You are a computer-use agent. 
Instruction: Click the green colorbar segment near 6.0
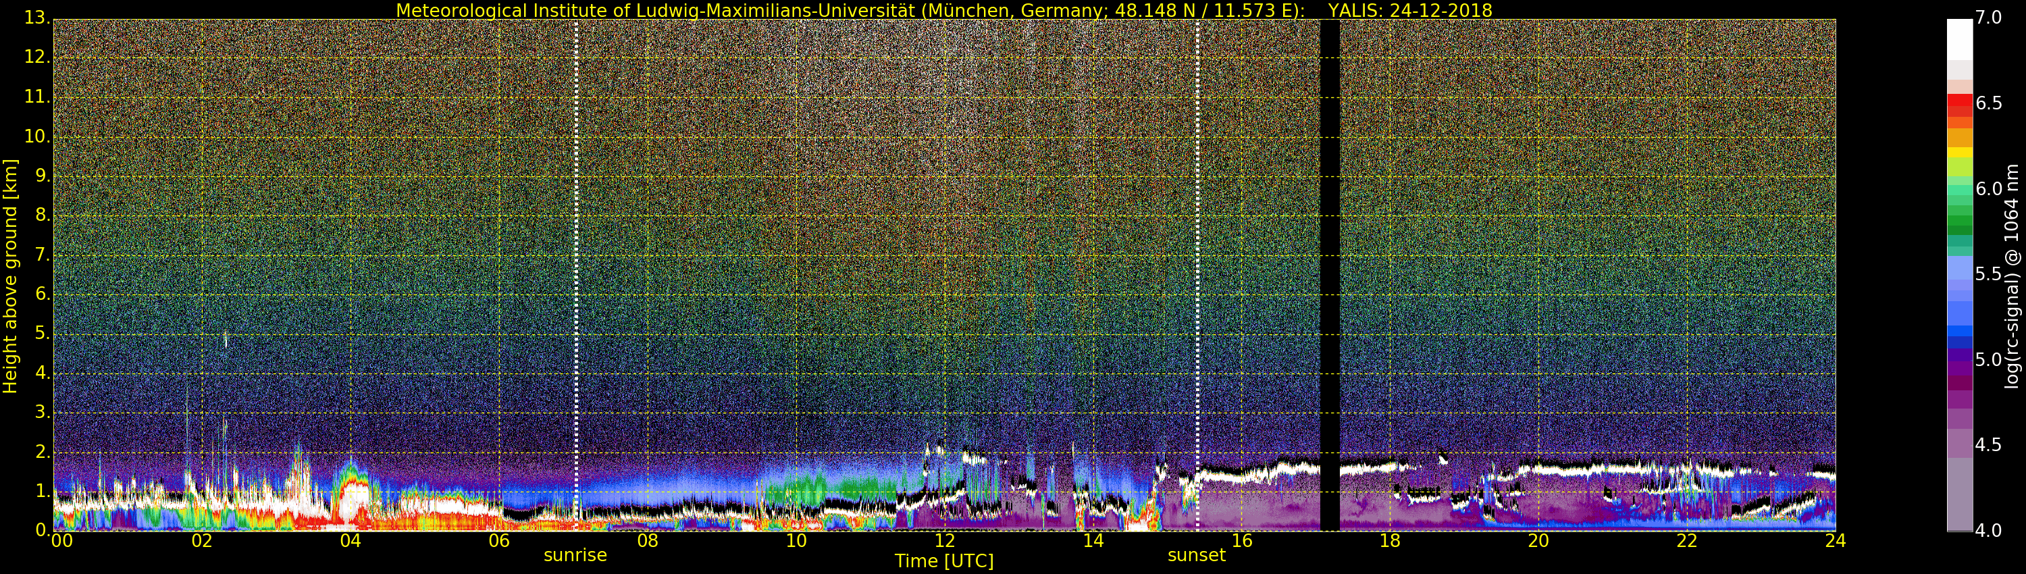click(1959, 191)
